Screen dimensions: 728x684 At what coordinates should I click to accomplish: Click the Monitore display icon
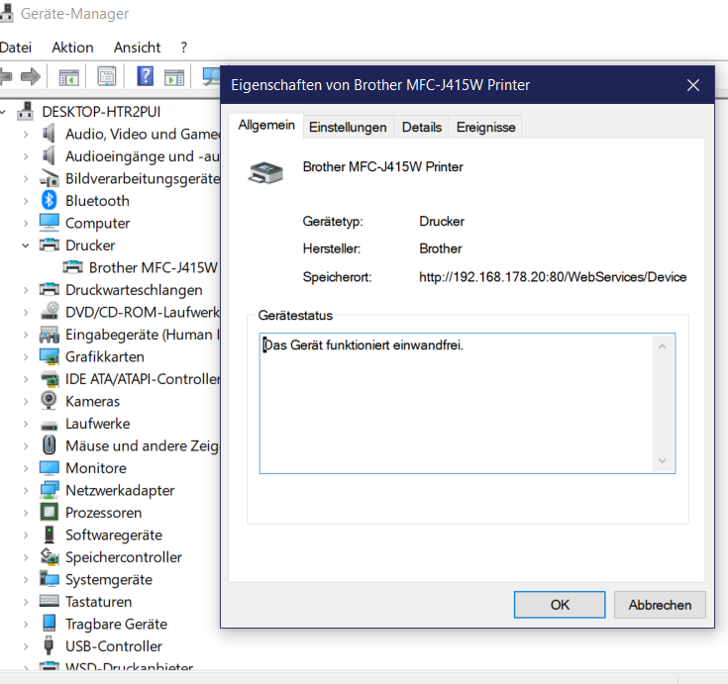click(x=50, y=468)
